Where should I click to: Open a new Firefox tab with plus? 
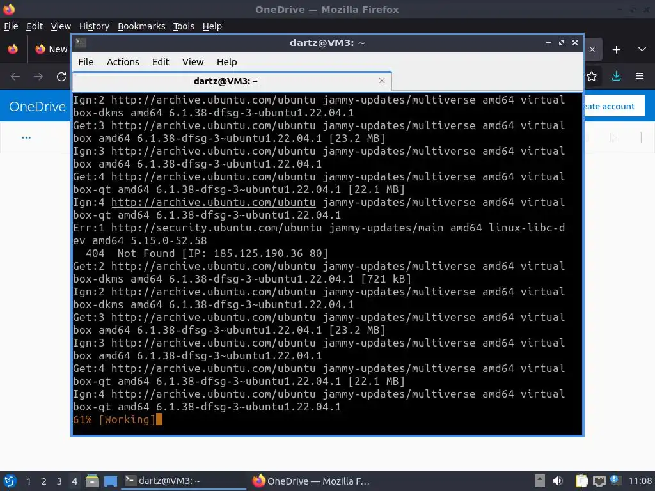coord(616,50)
